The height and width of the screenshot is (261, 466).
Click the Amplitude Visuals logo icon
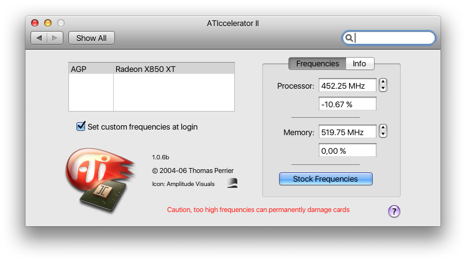(232, 182)
